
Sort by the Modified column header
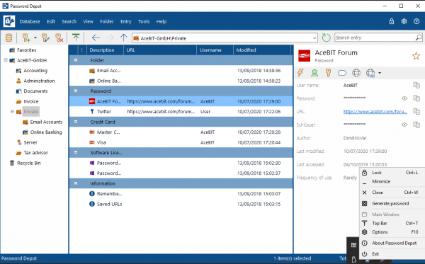pyautogui.click(x=262, y=50)
